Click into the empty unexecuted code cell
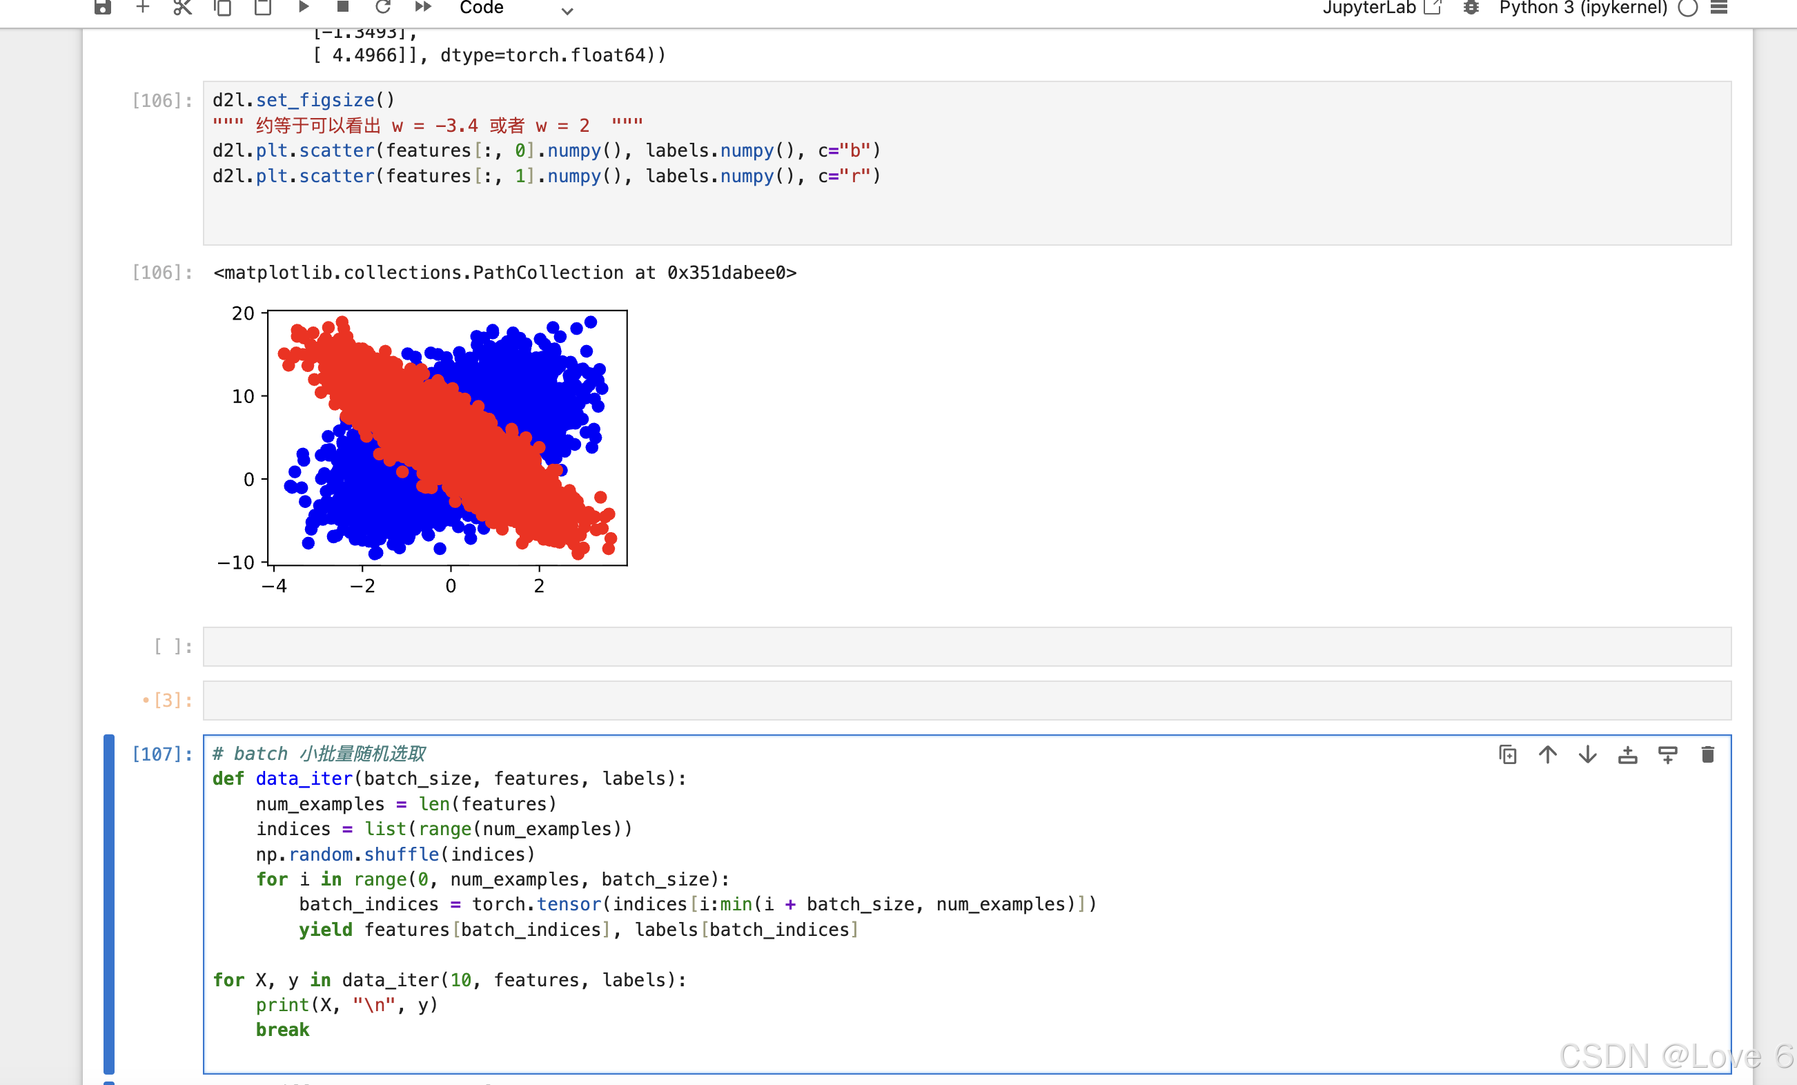 coord(967,647)
